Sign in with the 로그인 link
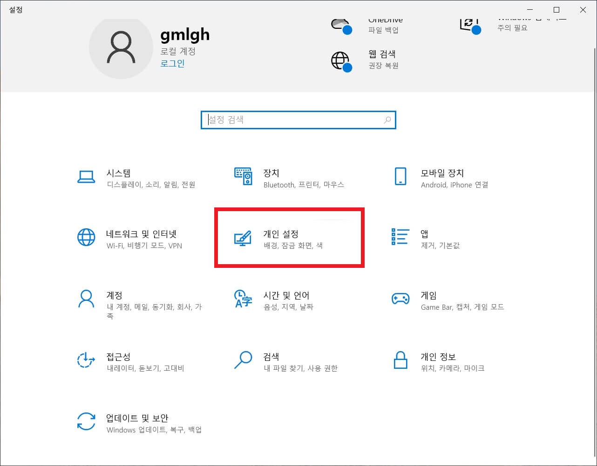597x466 pixels. (172, 63)
